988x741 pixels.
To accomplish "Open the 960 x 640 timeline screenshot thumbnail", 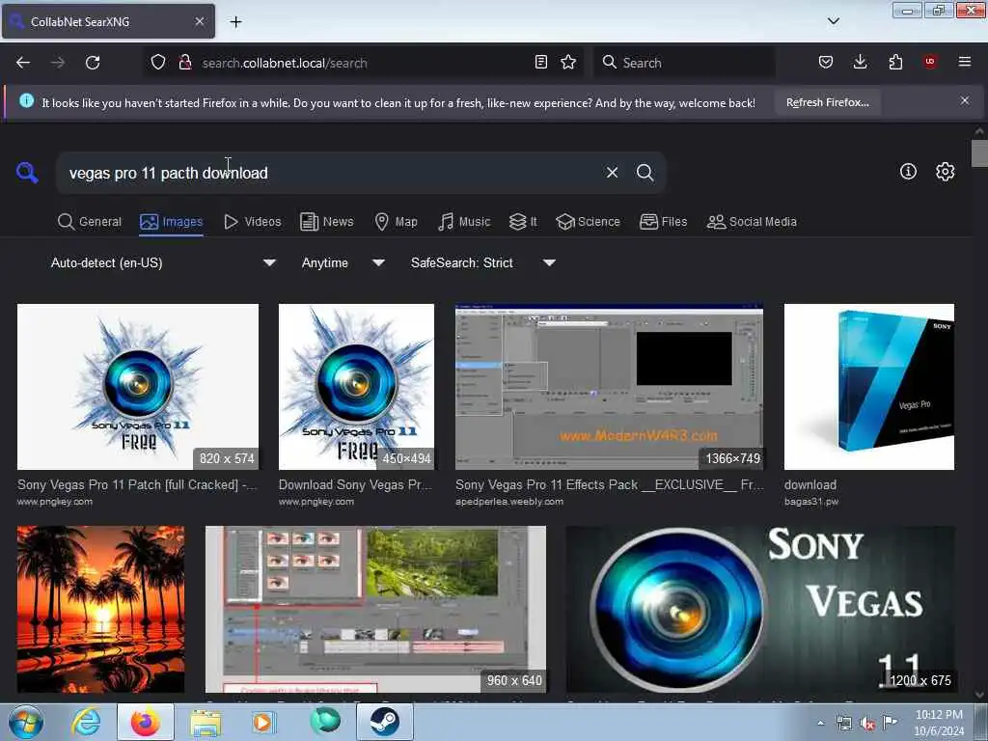I will tap(375, 610).
